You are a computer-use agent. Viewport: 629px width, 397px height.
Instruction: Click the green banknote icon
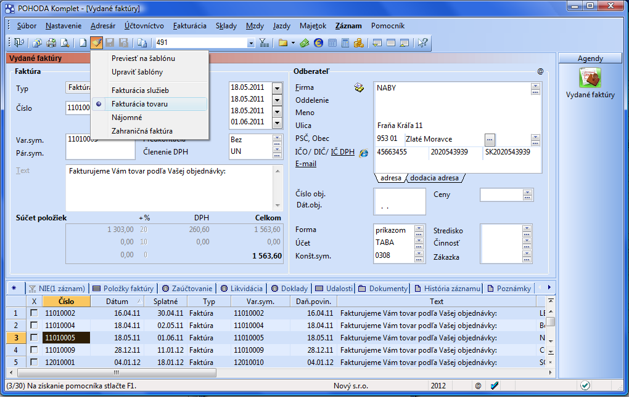[x=305, y=42]
